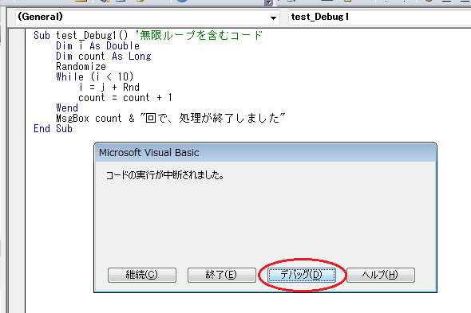The image size is (471, 313).
Task: Place cursor on the Randomize statement
Action: tap(81, 67)
